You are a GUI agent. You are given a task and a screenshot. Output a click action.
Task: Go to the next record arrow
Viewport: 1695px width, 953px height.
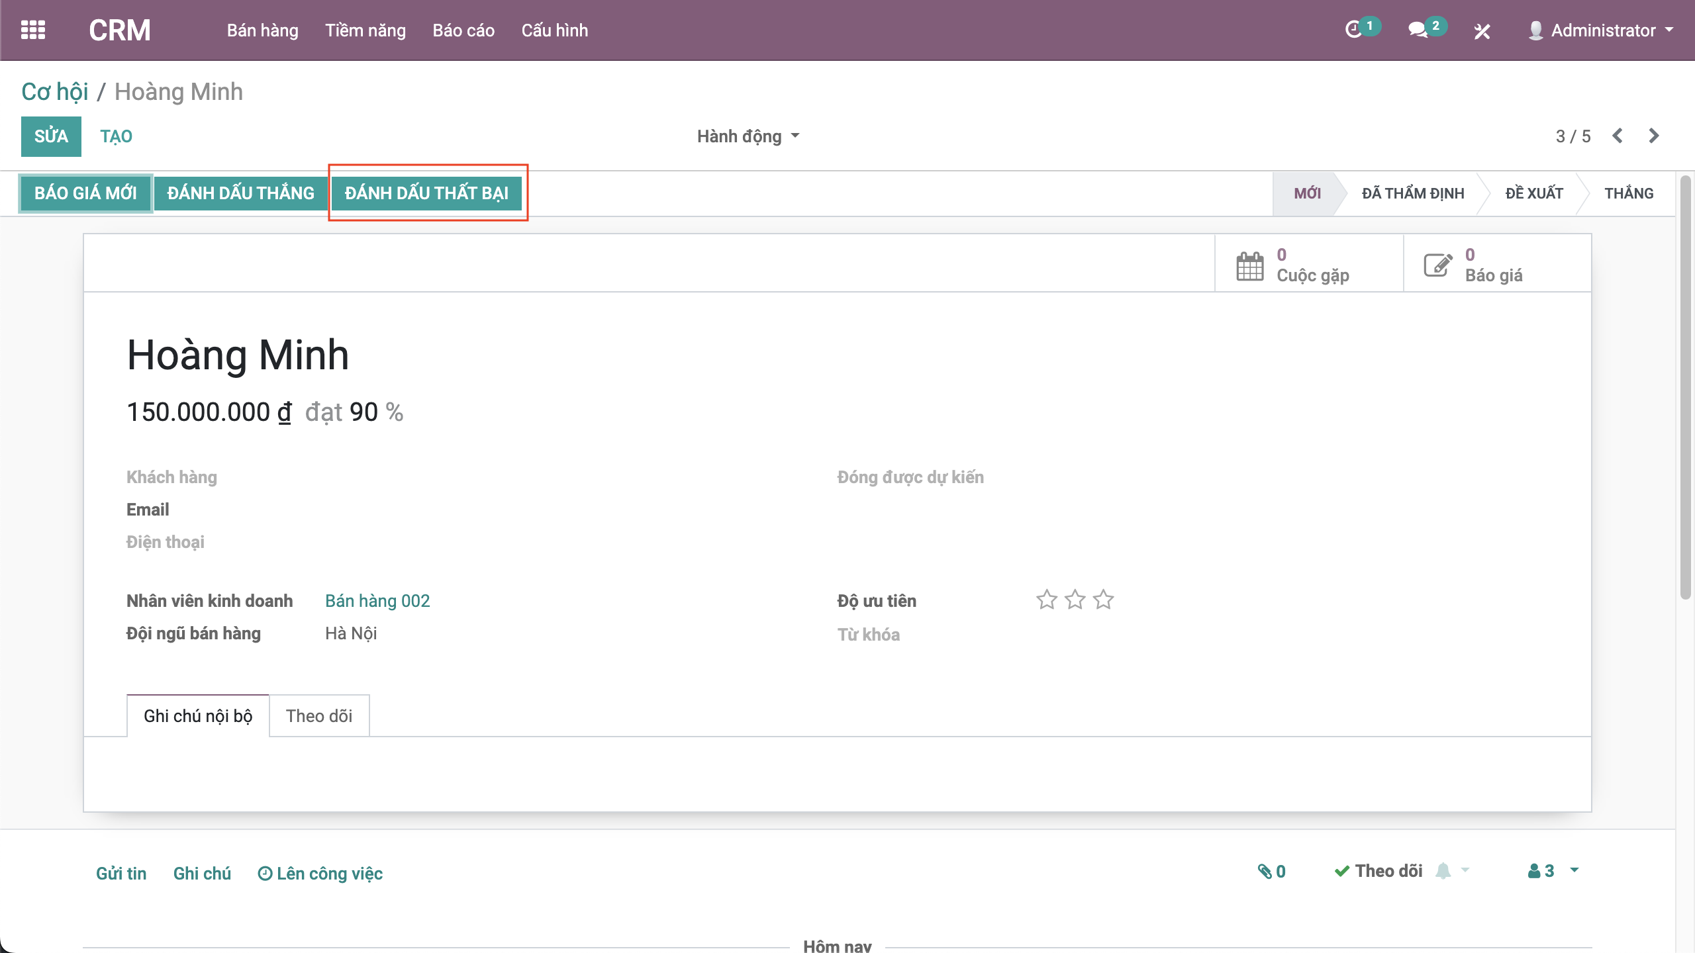coord(1653,136)
